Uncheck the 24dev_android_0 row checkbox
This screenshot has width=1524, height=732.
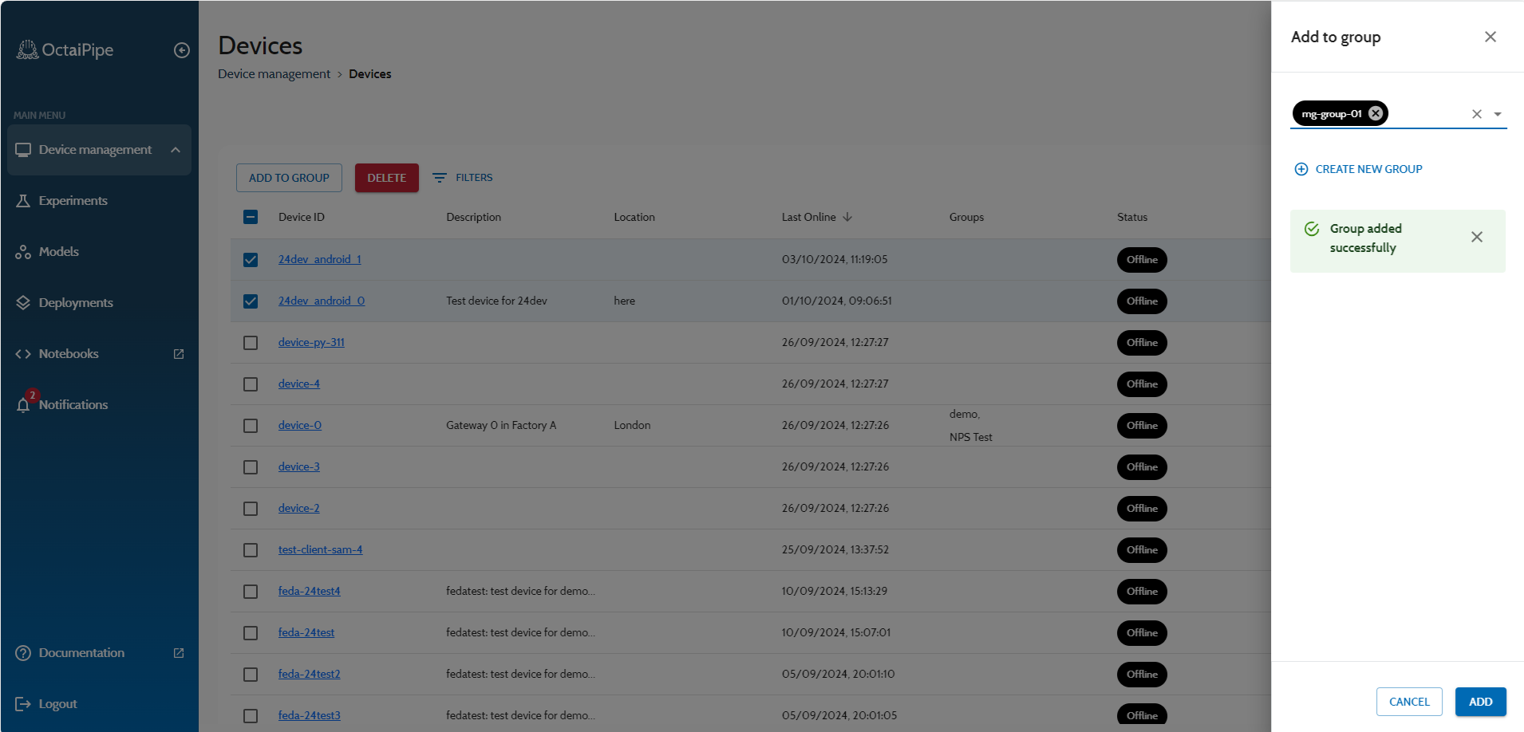click(x=251, y=301)
